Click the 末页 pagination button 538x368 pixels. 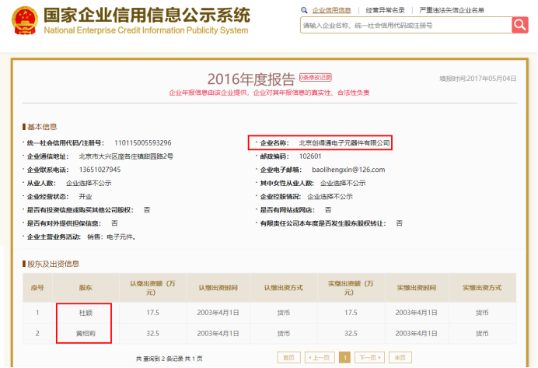click(400, 357)
